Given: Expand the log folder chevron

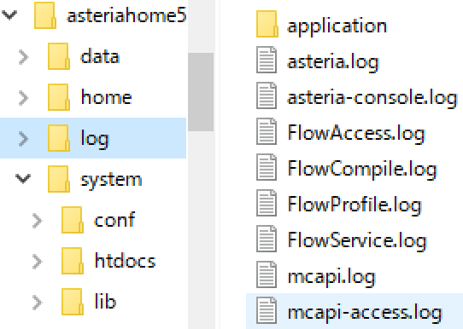Looking at the screenshot, I should 23,139.
